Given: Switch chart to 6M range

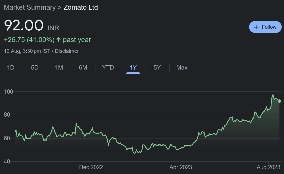Looking at the screenshot, I should coord(83,68).
